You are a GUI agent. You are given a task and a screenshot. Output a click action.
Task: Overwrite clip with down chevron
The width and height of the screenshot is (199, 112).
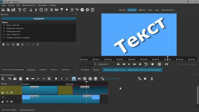tap(44, 79)
